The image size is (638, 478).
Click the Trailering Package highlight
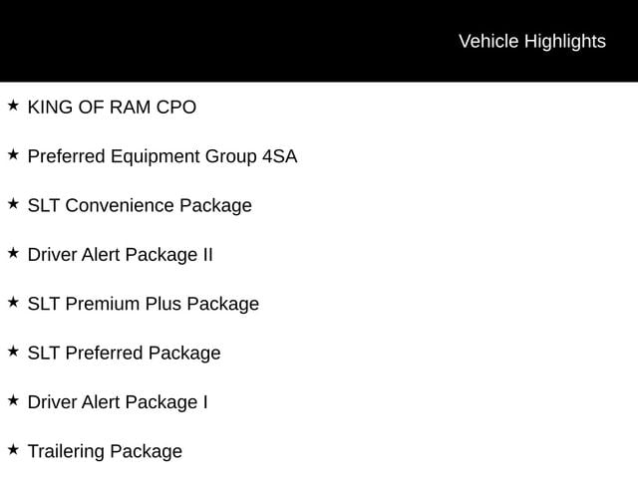click(105, 452)
